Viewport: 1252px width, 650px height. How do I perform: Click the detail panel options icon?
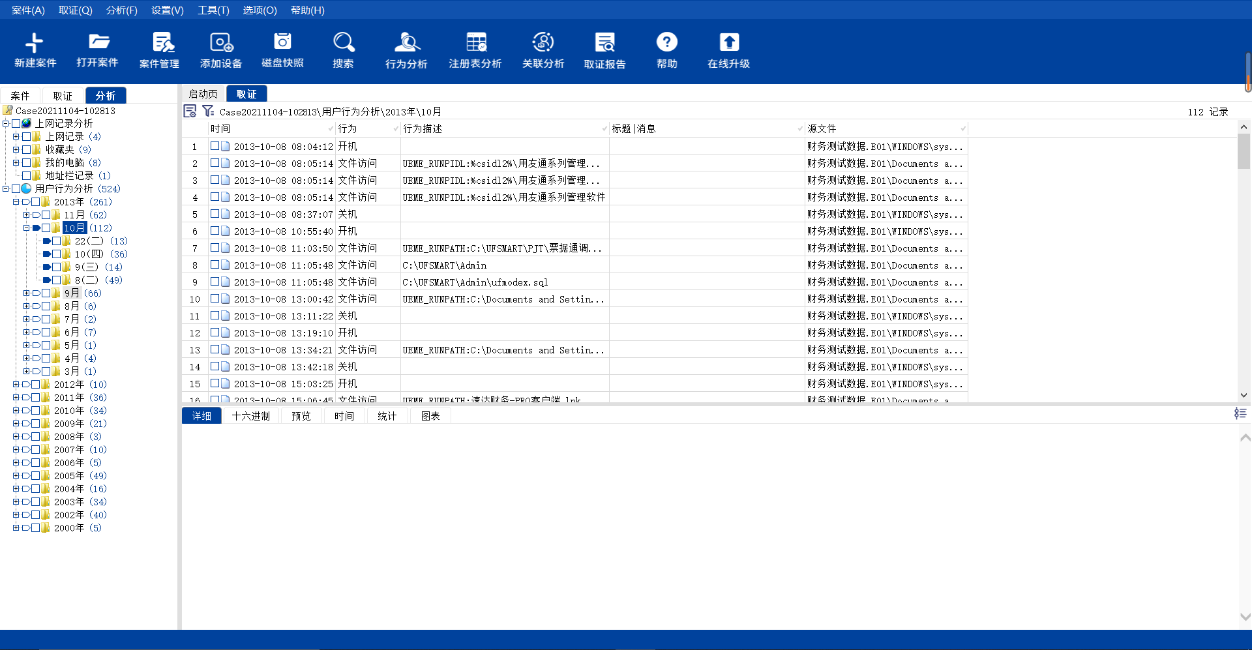point(1240,413)
